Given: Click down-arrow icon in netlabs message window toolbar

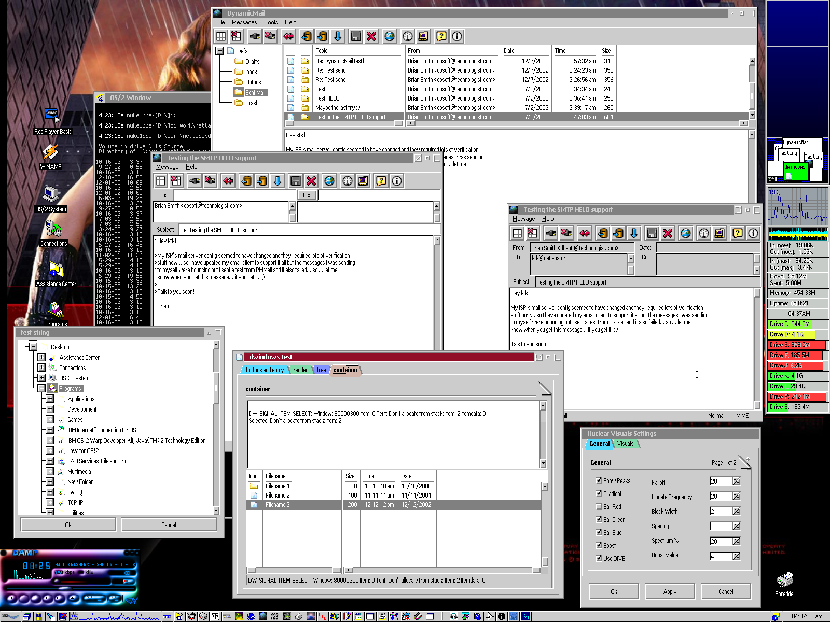Looking at the screenshot, I should click(634, 233).
